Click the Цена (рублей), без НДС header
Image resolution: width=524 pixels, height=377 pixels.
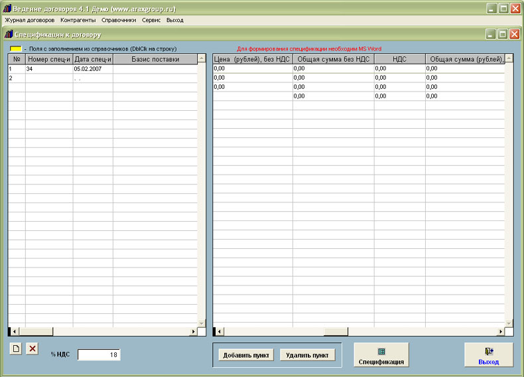click(x=253, y=59)
